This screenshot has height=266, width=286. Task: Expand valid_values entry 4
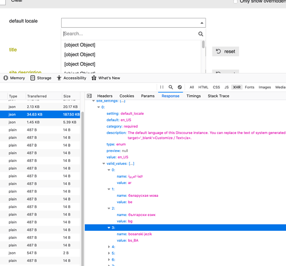[x=109, y=247]
